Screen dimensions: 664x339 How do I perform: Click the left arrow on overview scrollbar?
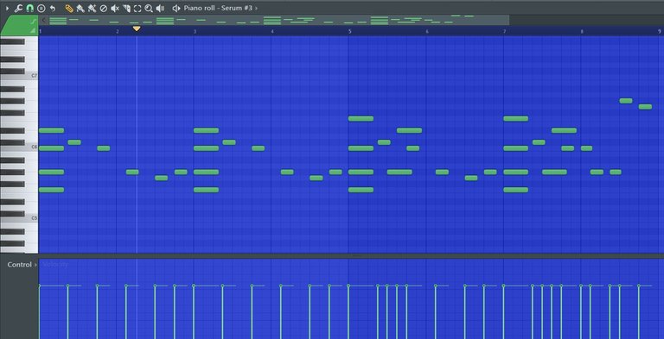43,20
